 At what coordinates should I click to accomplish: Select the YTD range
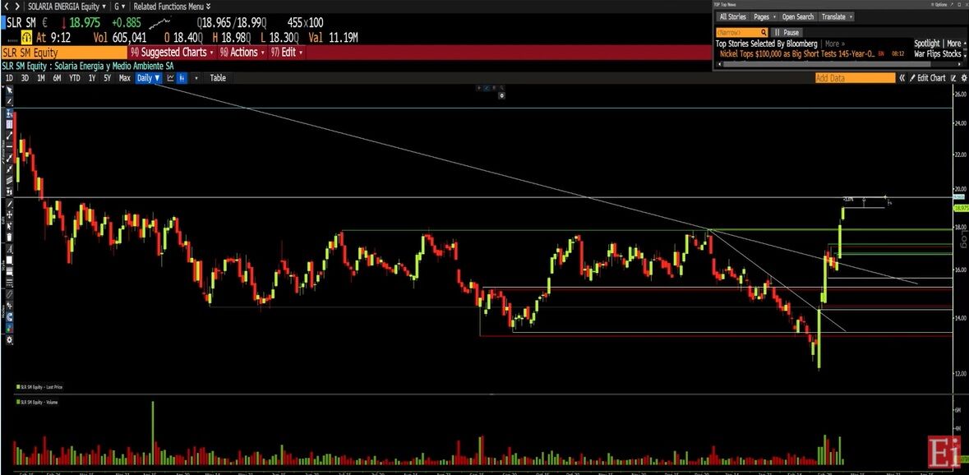pyautogui.click(x=74, y=78)
